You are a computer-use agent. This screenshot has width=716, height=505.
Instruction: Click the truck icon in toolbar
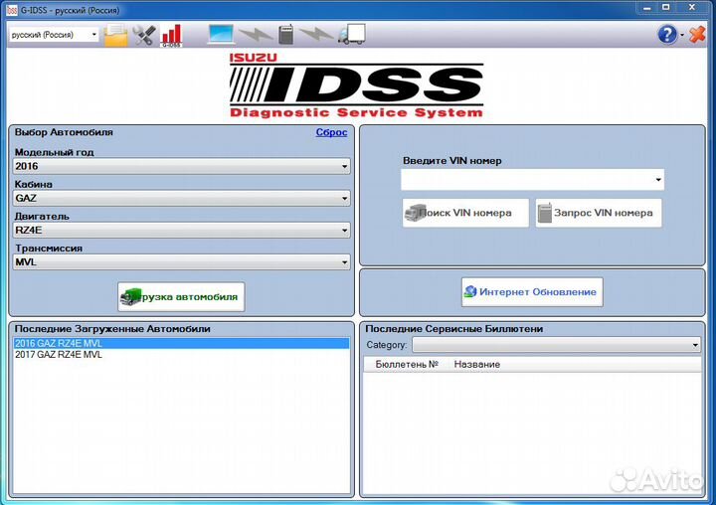(352, 35)
